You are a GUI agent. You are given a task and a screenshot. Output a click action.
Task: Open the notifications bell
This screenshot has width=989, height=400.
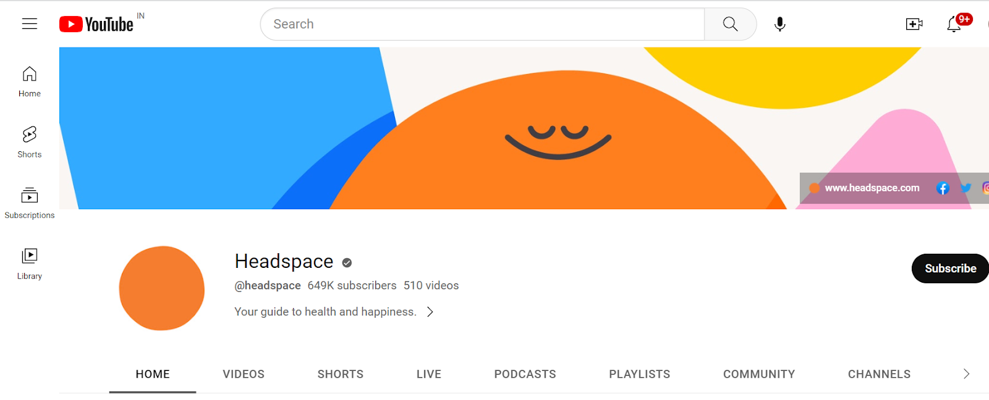click(x=954, y=24)
